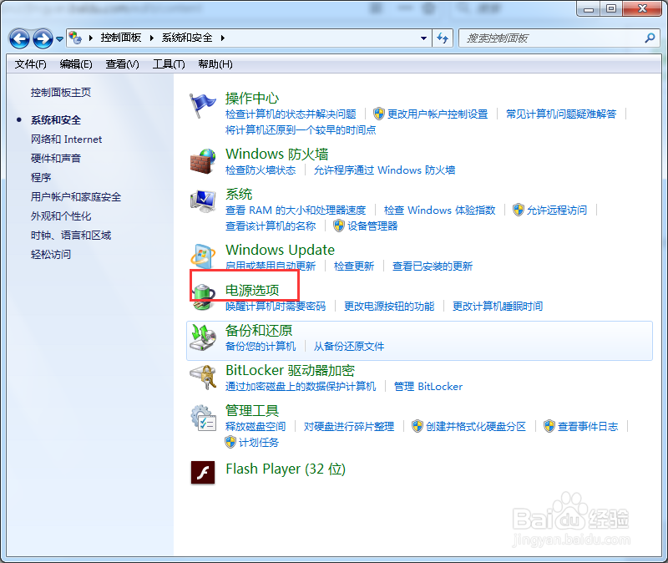
Task: Click 从备份还原文件 link
Action: point(349,346)
